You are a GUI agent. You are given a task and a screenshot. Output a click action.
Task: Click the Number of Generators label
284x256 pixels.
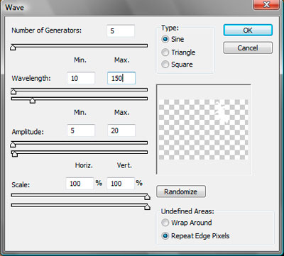coord(47,30)
